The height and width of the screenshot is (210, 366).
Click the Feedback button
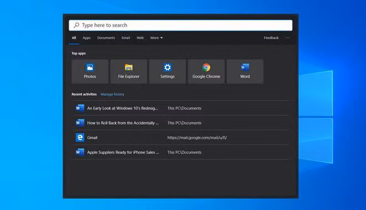pos(271,38)
